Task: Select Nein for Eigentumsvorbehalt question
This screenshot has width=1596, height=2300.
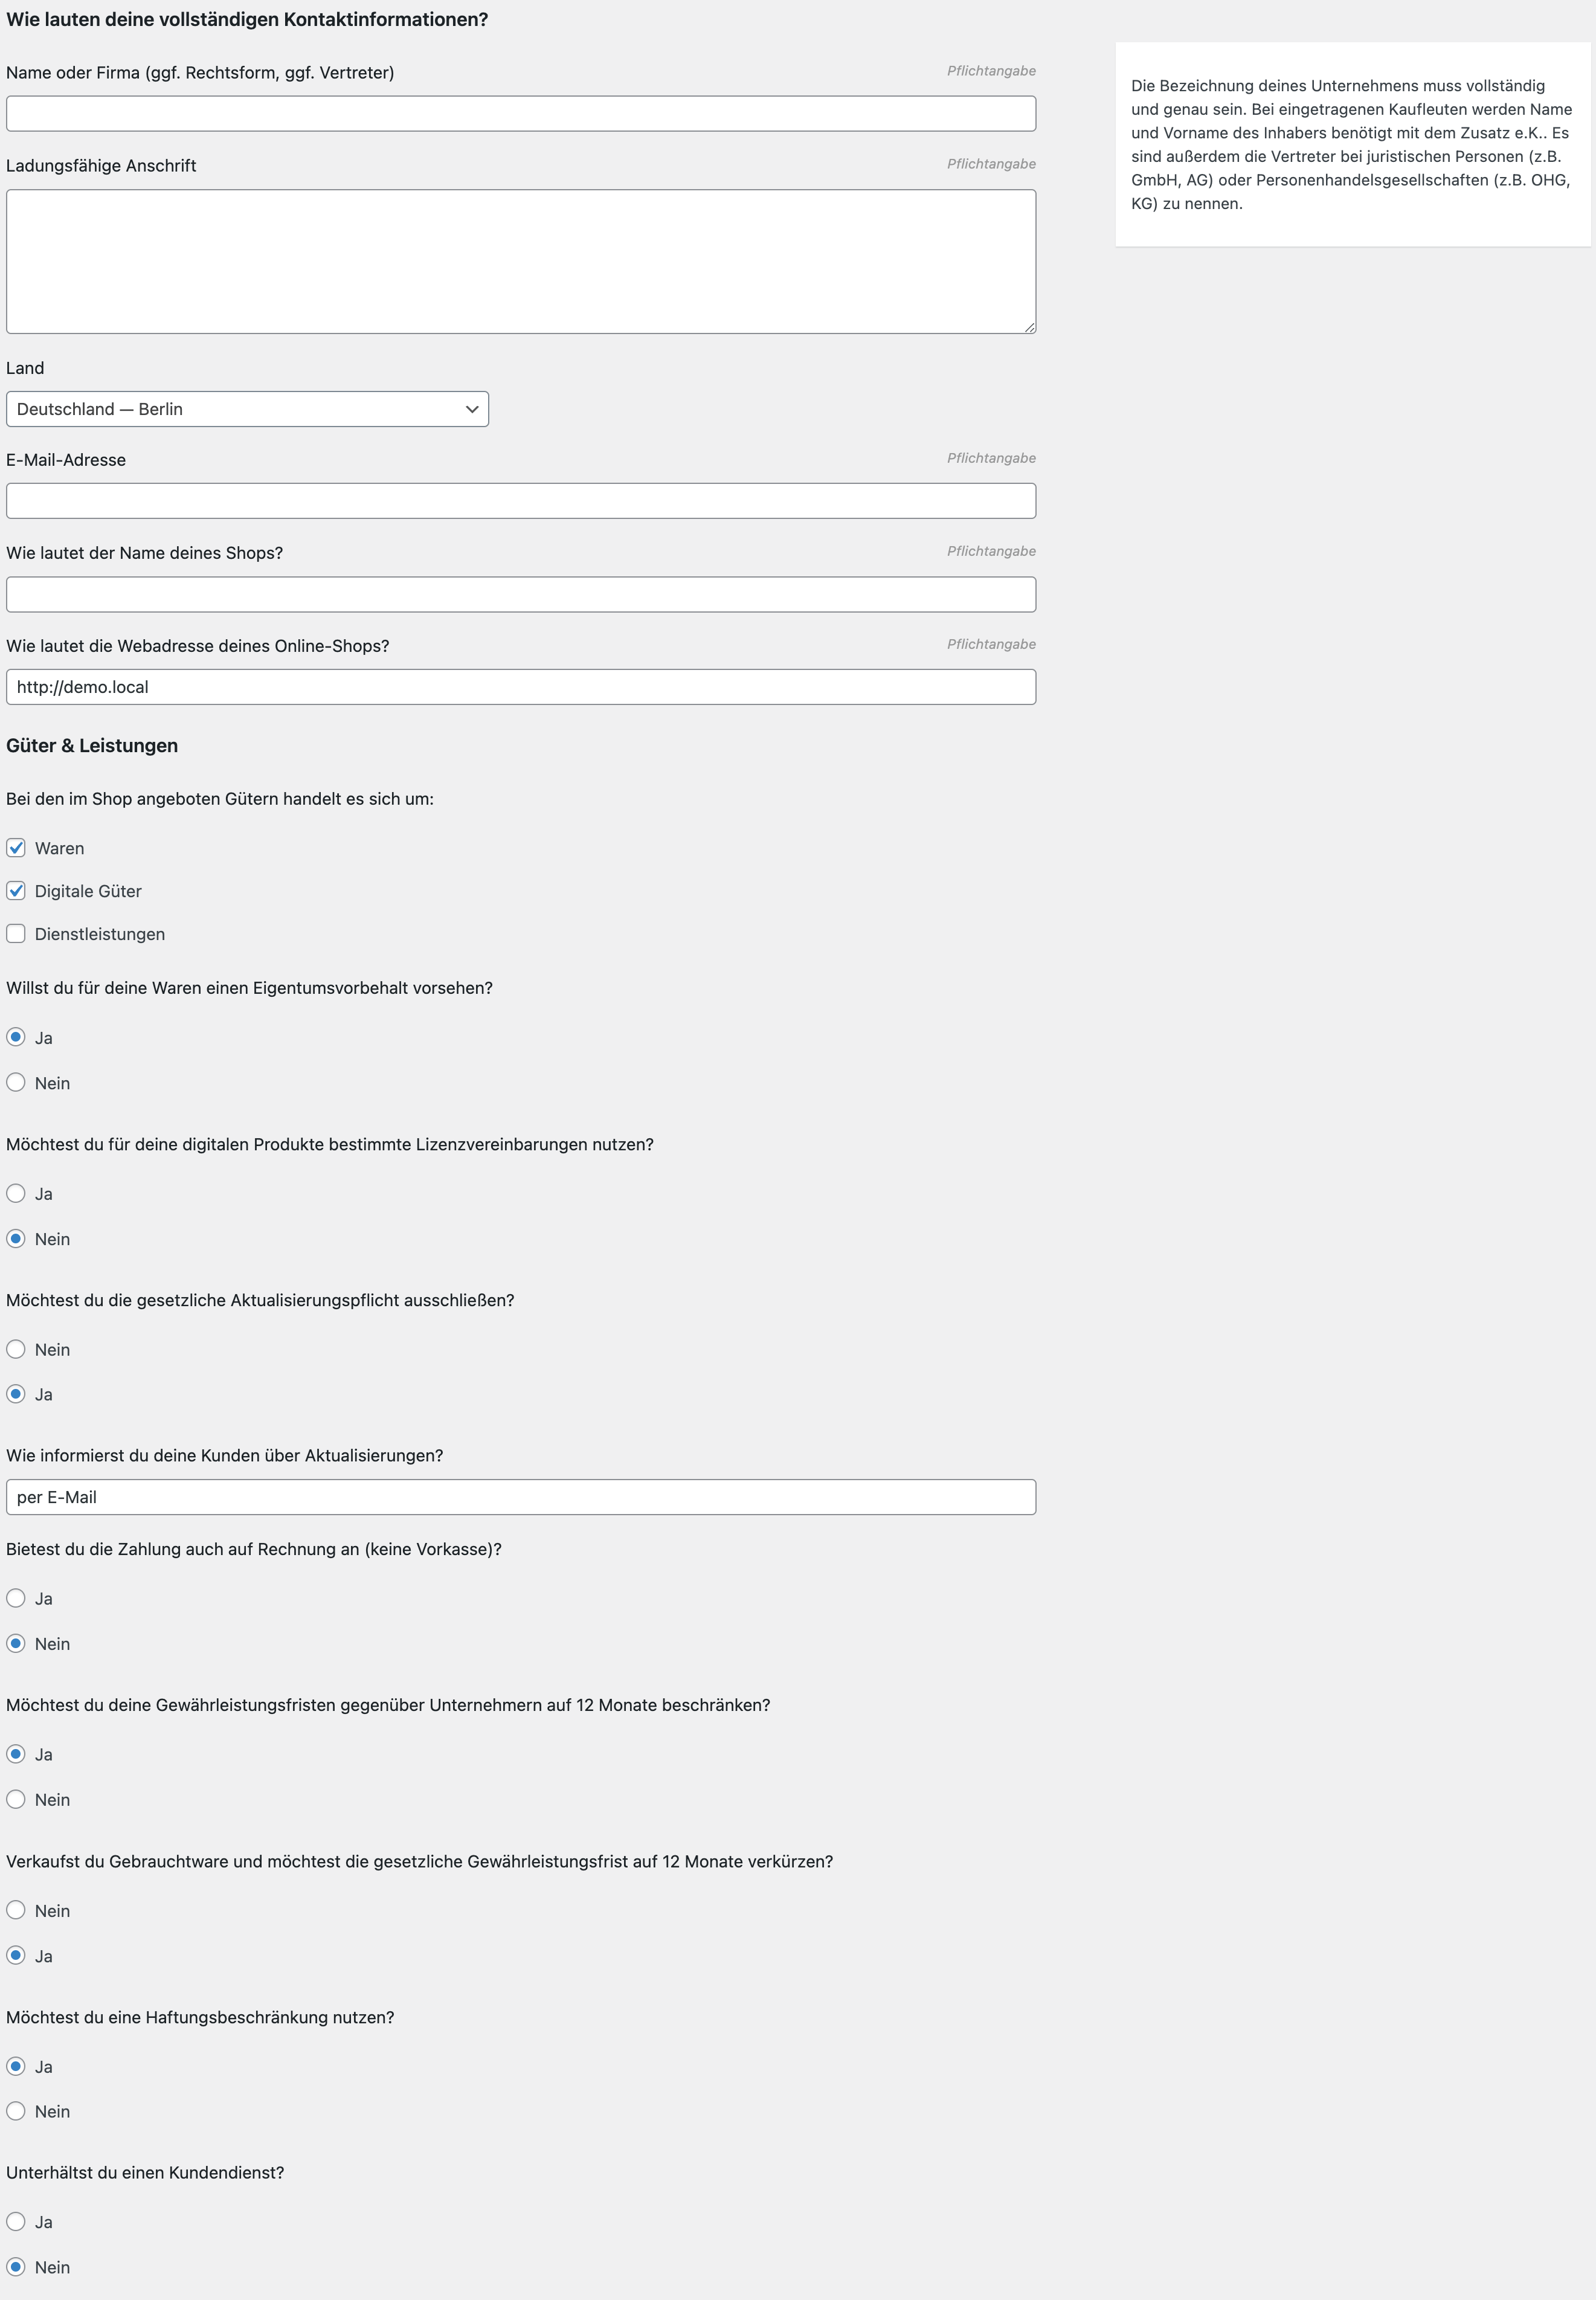Action: tap(16, 1083)
